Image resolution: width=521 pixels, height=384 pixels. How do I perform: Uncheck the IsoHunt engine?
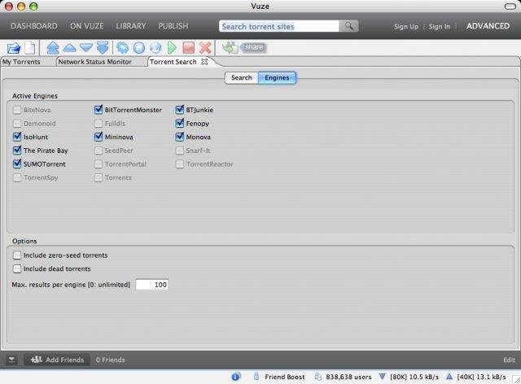(17, 137)
